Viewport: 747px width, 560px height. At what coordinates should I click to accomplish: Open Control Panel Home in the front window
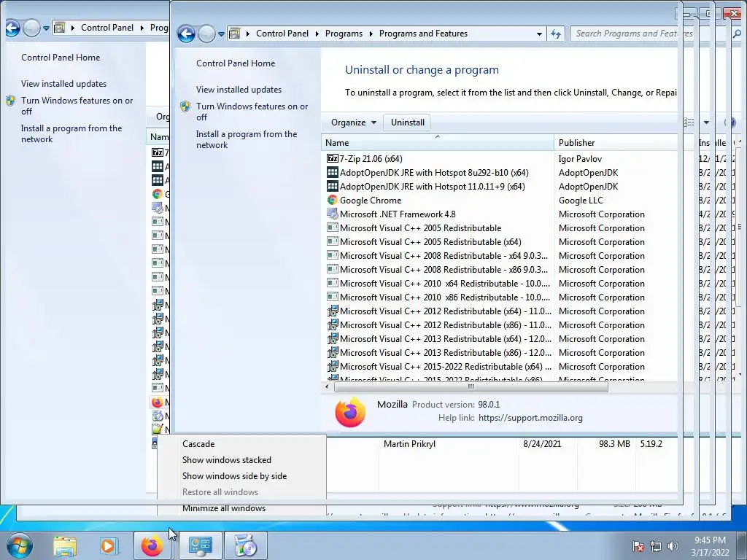coord(236,63)
